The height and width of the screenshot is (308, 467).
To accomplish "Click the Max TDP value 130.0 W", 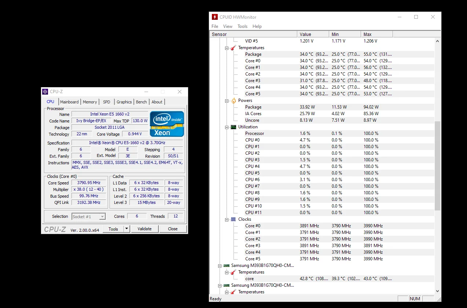I will 140,121.
